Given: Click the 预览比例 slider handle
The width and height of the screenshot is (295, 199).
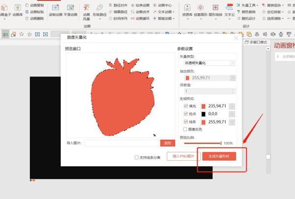Looking at the screenshot, I should tap(221, 143).
